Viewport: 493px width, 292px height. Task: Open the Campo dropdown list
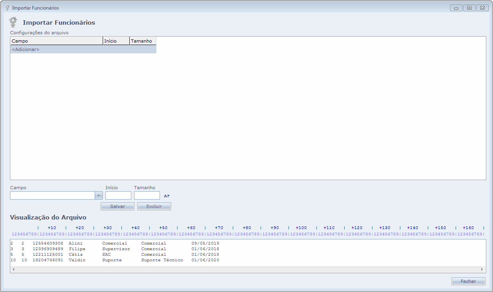(99, 196)
